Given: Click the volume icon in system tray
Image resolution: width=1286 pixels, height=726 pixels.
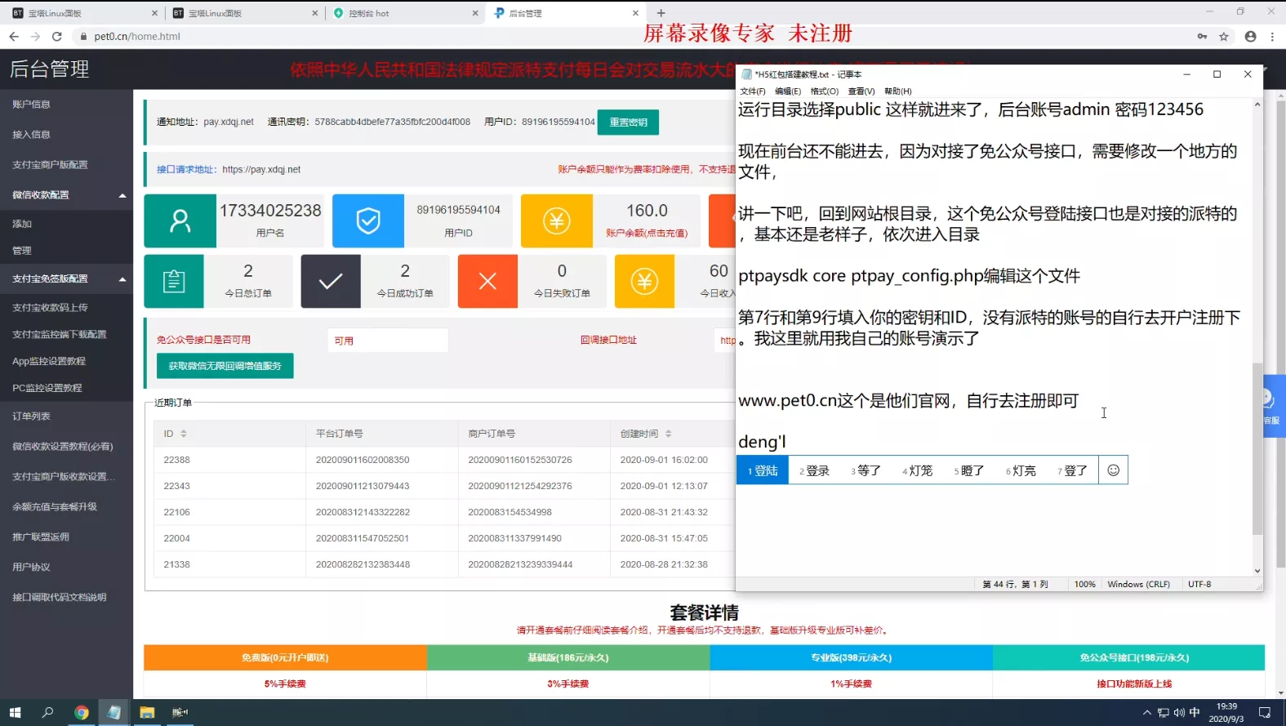Looking at the screenshot, I should point(1179,712).
